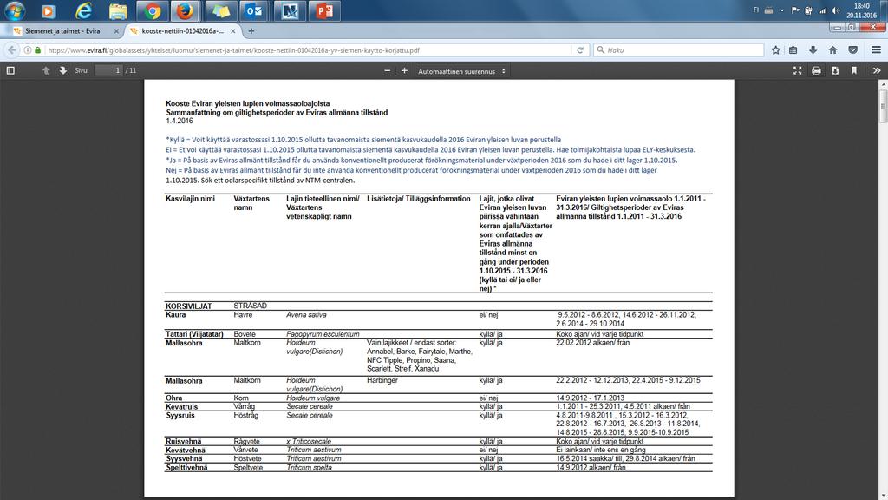Select the kooste-nettiin-01042016a tab
The image size is (888, 500).
182,31
